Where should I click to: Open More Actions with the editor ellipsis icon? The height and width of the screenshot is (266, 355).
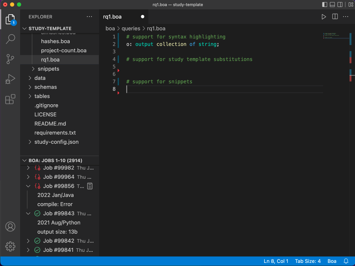point(345,16)
